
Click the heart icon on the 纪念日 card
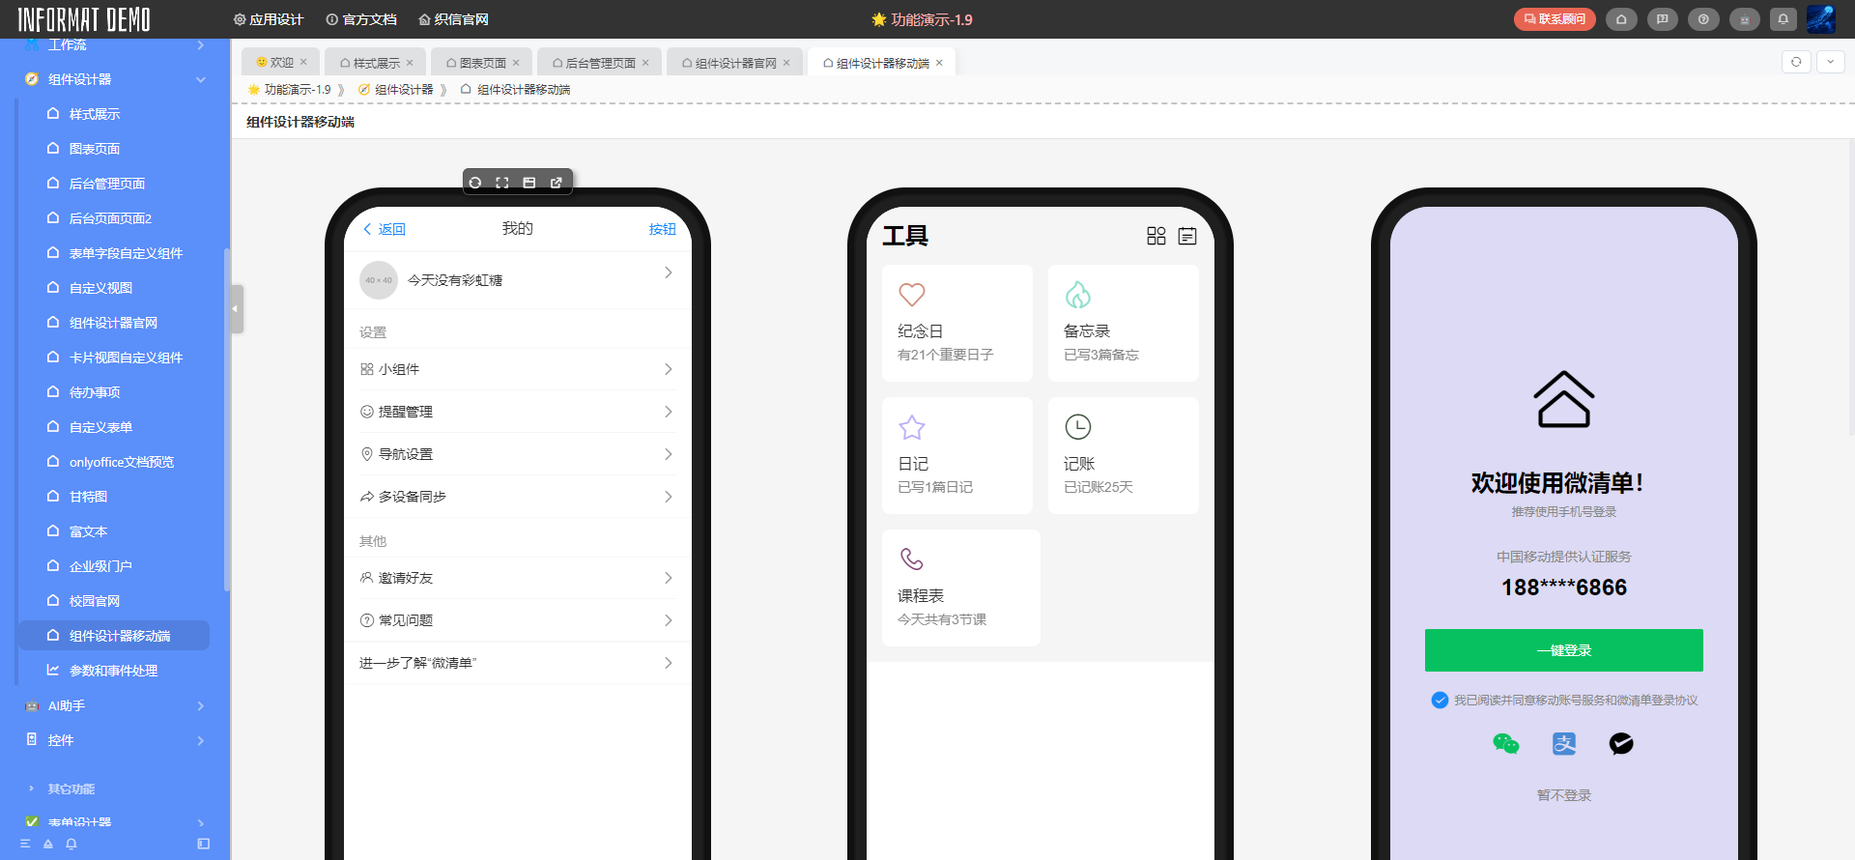point(912,295)
